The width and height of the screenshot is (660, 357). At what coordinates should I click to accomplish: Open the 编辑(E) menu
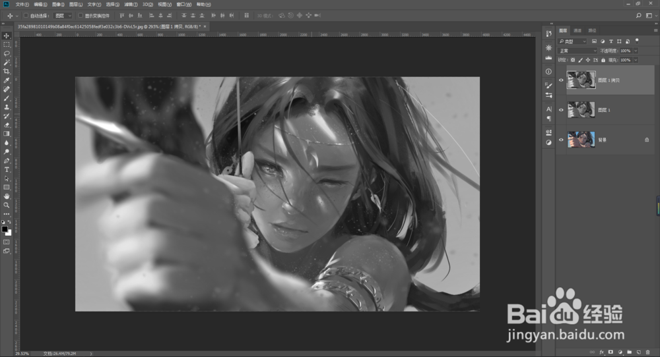tap(40, 4)
